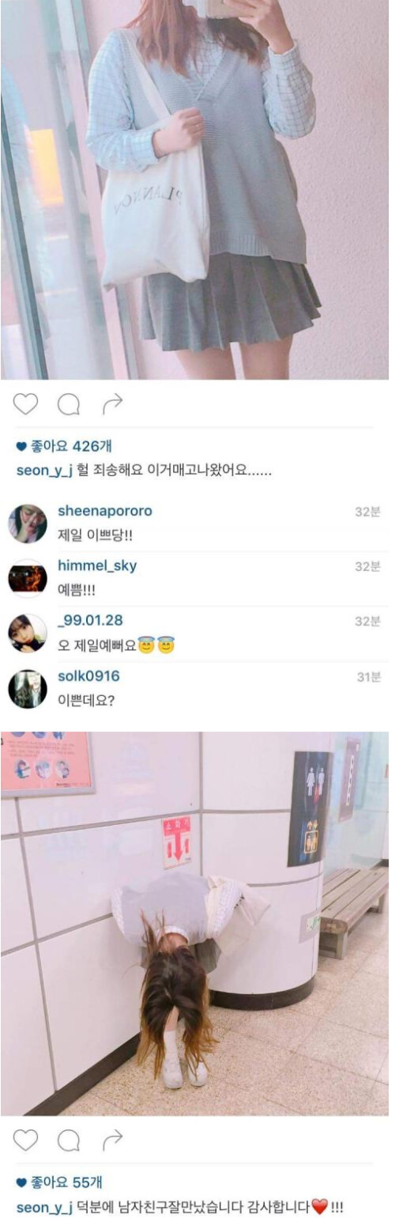Share the second post via arrow icon
Image resolution: width=395 pixels, height=1218 pixels.
click(x=113, y=1140)
